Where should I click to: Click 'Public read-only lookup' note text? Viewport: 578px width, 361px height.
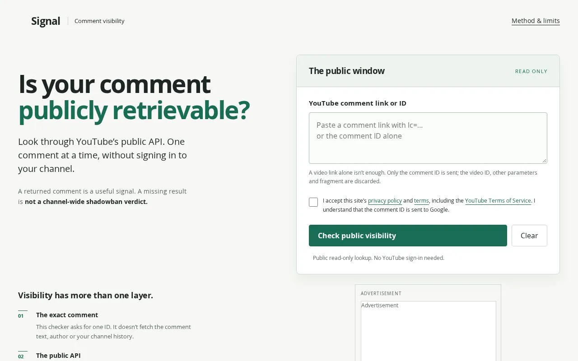click(x=378, y=258)
